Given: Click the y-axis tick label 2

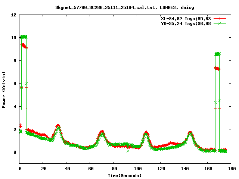Looking at the screenshot, I should click(15, 129).
